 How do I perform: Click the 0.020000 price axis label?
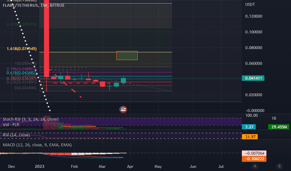254,95
